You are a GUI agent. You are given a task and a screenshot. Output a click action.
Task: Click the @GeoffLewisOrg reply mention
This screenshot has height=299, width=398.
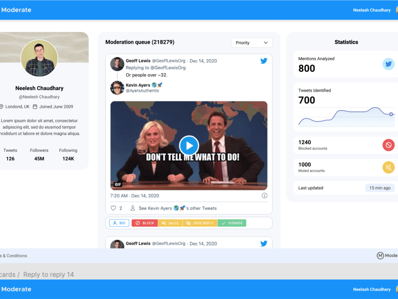tap(168, 68)
